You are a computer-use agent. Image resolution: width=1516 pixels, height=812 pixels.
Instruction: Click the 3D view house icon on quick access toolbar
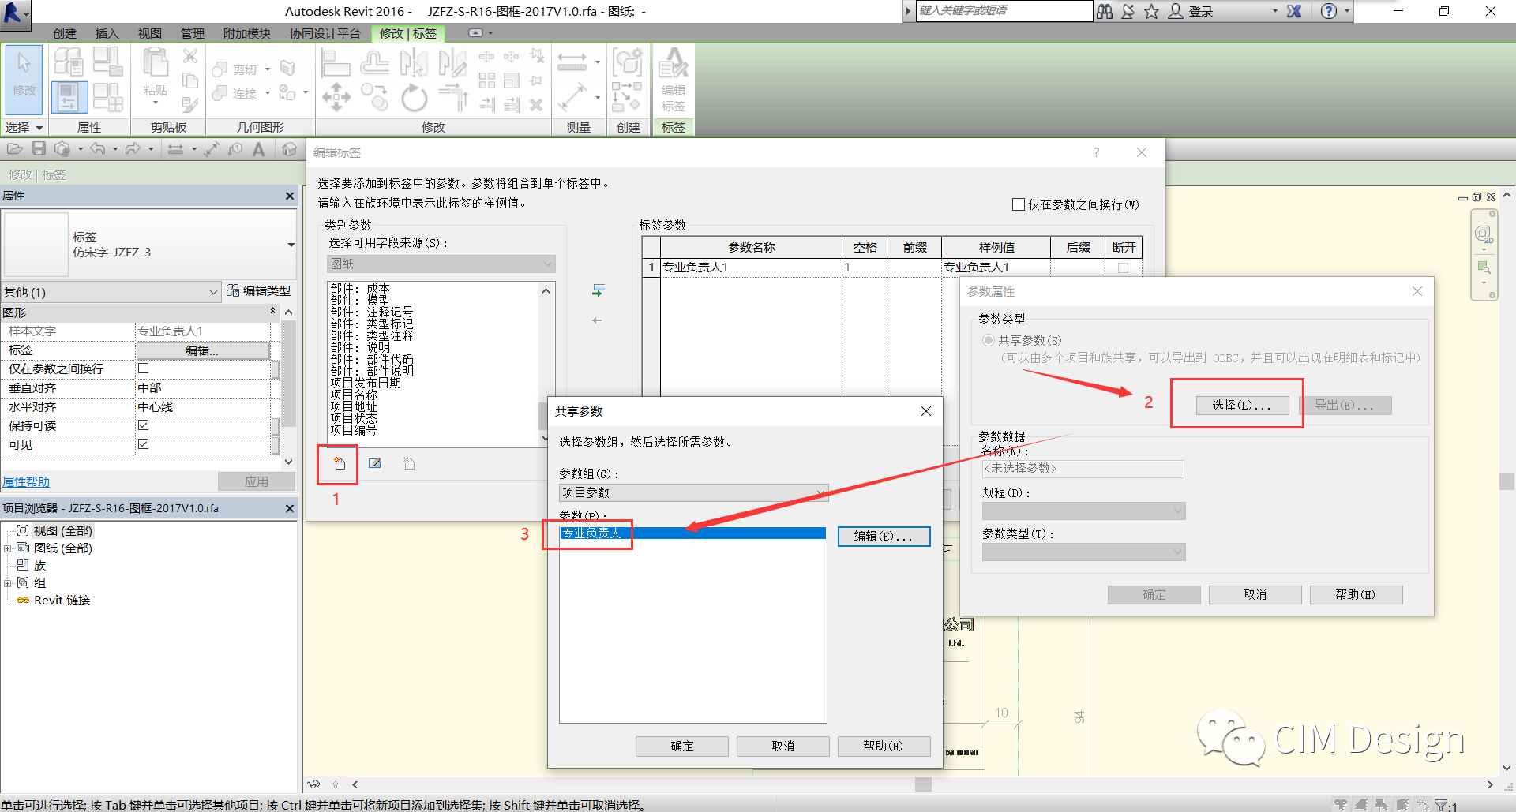[290, 148]
